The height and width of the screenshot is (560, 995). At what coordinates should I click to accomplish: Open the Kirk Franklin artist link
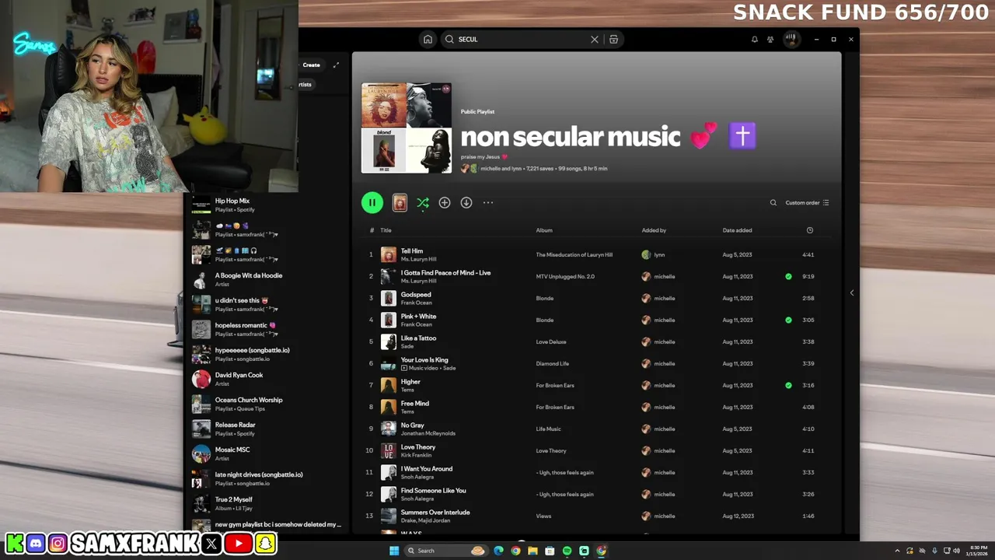click(x=417, y=455)
